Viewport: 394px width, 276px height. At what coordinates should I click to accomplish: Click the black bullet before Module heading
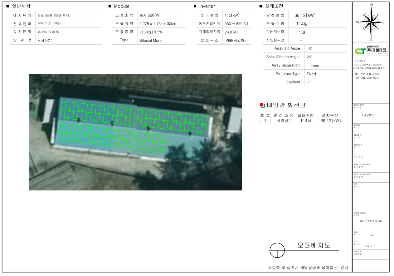(110, 6)
